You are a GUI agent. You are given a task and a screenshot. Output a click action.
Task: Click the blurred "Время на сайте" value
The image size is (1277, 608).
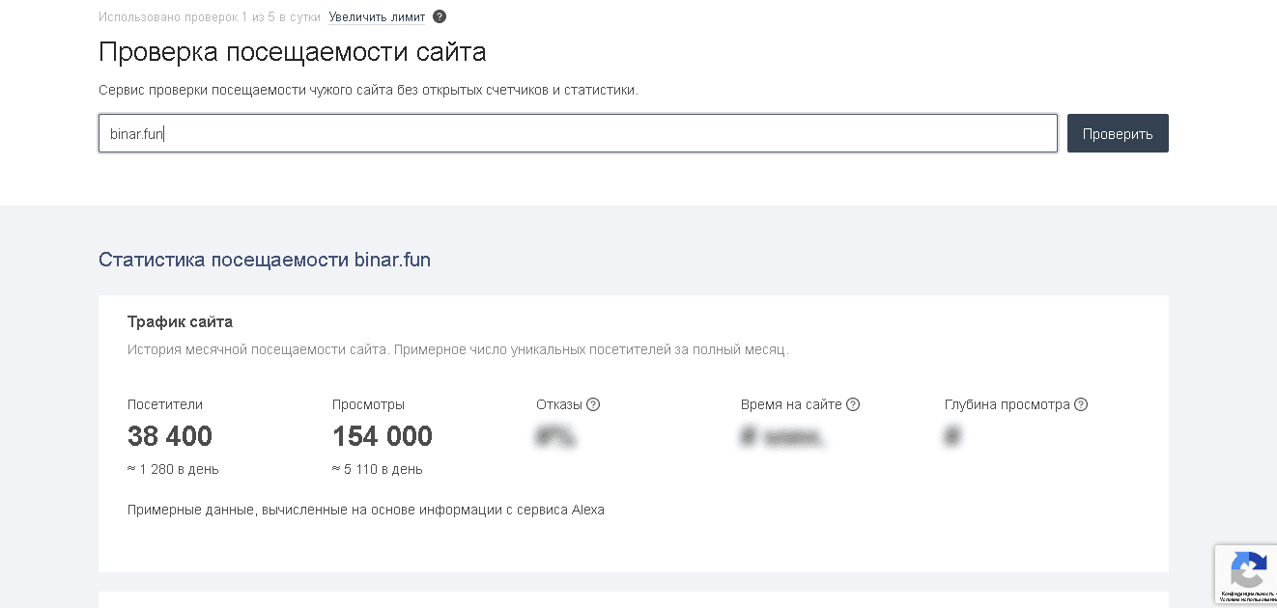pyautogui.click(x=783, y=437)
